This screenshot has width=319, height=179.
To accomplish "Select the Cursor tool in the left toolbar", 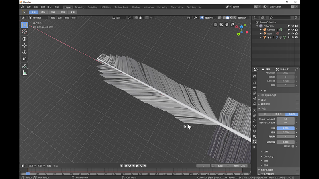I will 24,31.
